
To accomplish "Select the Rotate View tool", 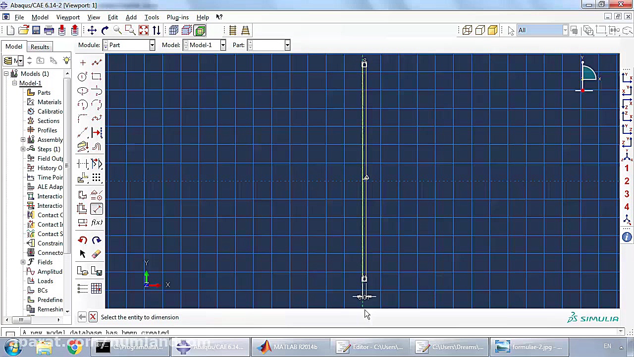I will click(105, 31).
